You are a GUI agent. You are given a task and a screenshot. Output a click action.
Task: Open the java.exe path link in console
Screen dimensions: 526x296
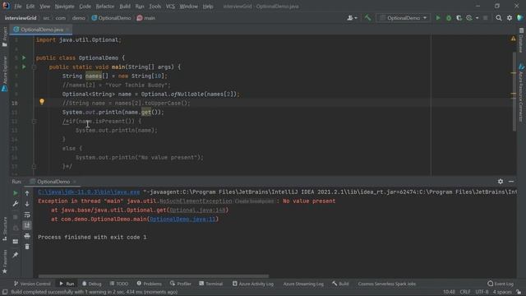pyautogui.click(x=89, y=192)
